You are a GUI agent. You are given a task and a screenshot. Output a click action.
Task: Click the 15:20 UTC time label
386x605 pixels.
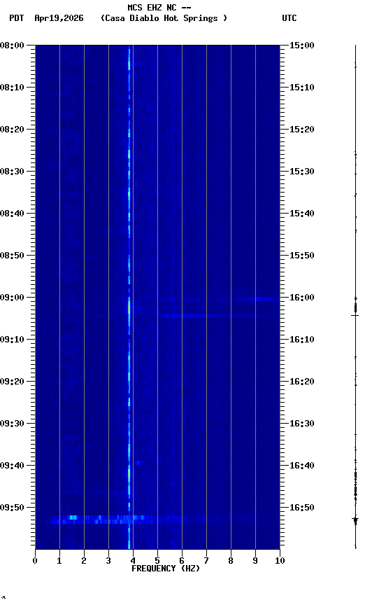coord(302,130)
